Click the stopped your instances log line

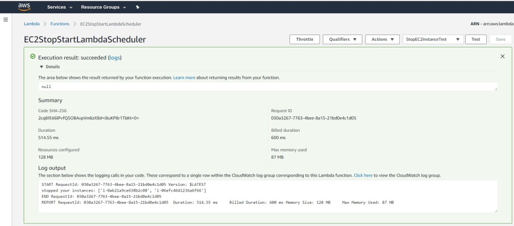[124, 190]
